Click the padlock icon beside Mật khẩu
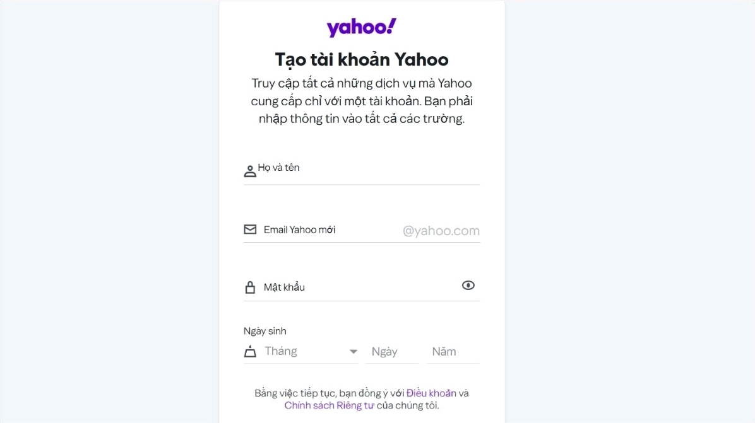755x423 pixels. (x=250, y=286)
